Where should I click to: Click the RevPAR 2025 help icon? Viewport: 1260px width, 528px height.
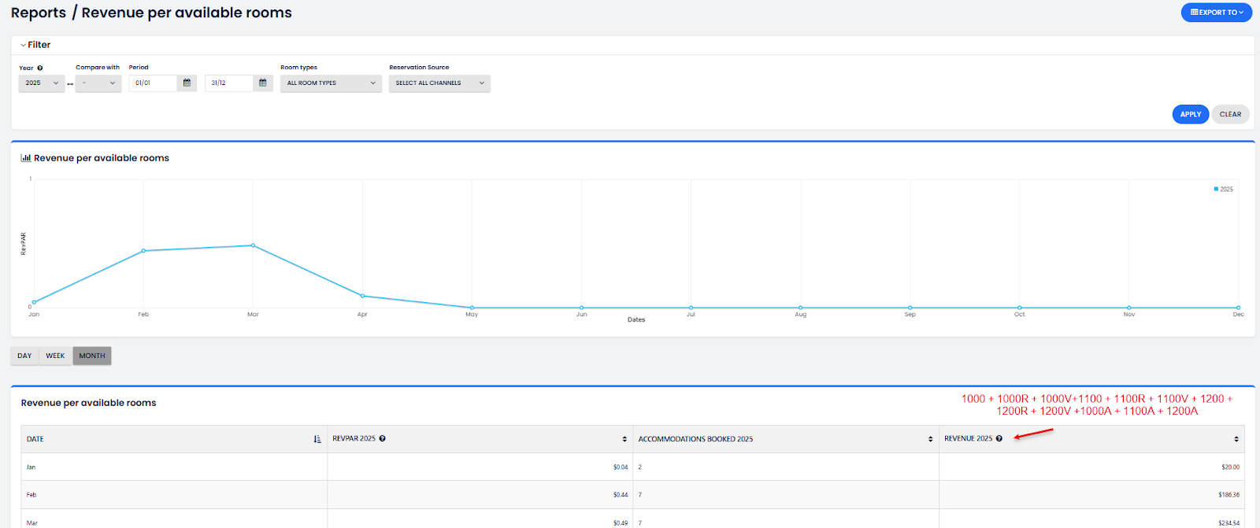pyautogui.click(x=383, y=438)
